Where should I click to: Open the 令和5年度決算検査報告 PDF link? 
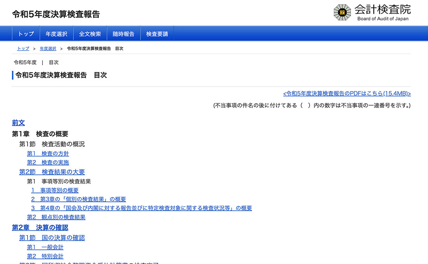click(x=347, y=94)
